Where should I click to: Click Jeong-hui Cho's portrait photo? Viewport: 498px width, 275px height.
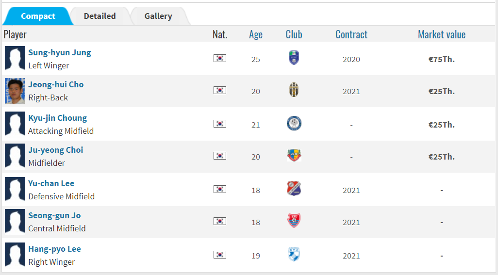click(15, 91)
